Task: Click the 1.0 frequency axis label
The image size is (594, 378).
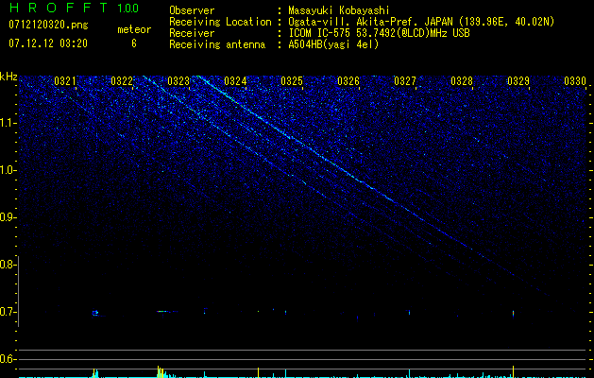Action: coord(8,170)
